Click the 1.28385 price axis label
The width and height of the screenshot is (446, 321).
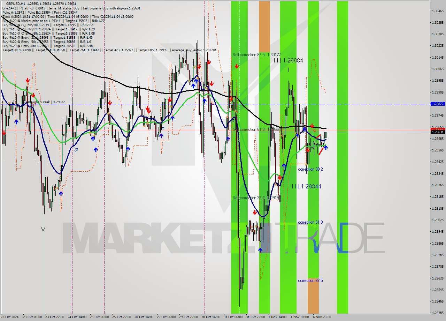438,313
